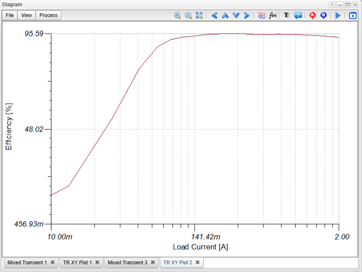Open the Process menu
362x273 pixels.
(x=48, y=15)
